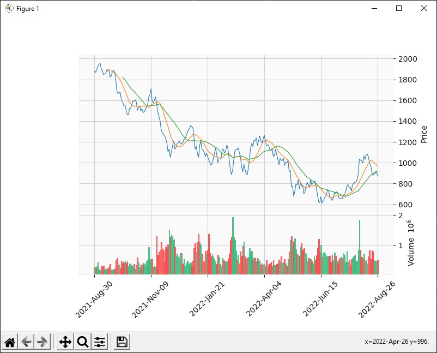Viewport: 437px width, 353px height.
Task: Click the Price axis label
Action: [x=424, y=135]
